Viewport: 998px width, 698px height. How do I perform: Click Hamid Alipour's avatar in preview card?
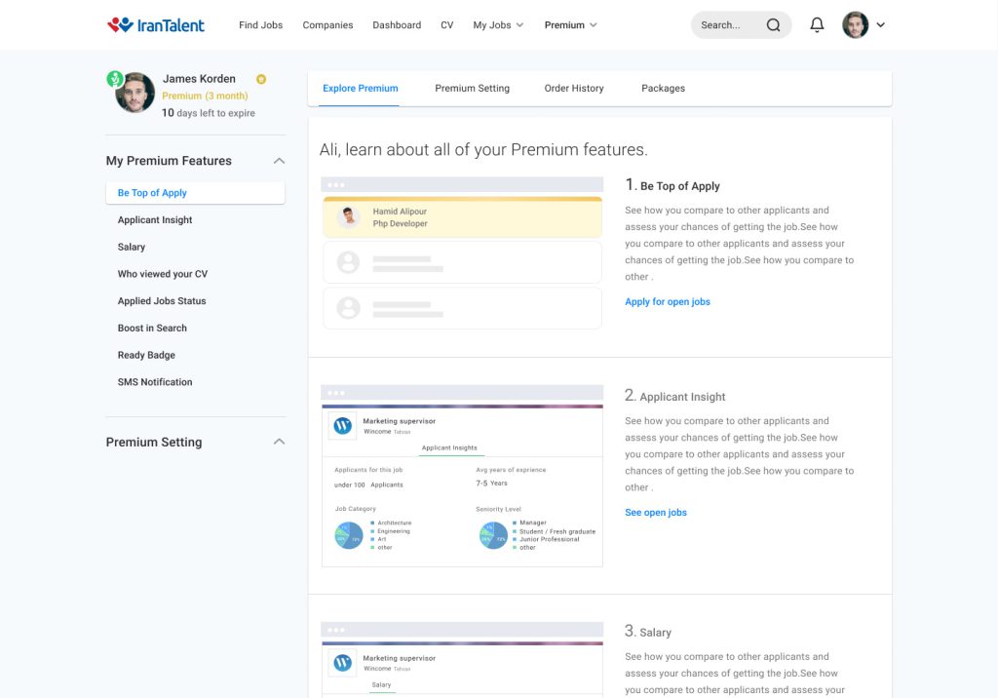pos(348,216)
